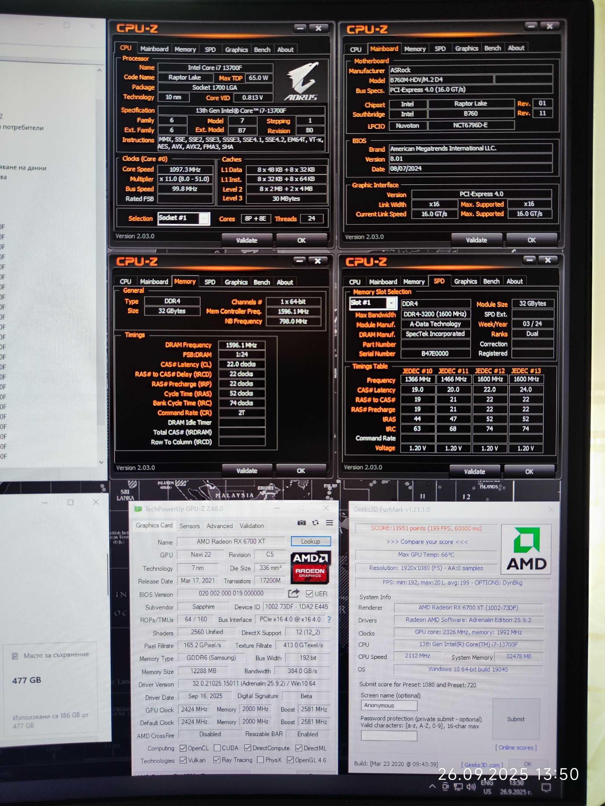Click the Aorus logo in CPU-Z CPU window
The image size is (605, 806).
click(301, 82)
